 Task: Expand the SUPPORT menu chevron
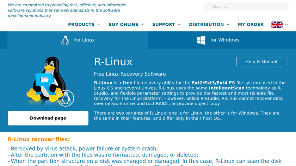coord(179,24)
